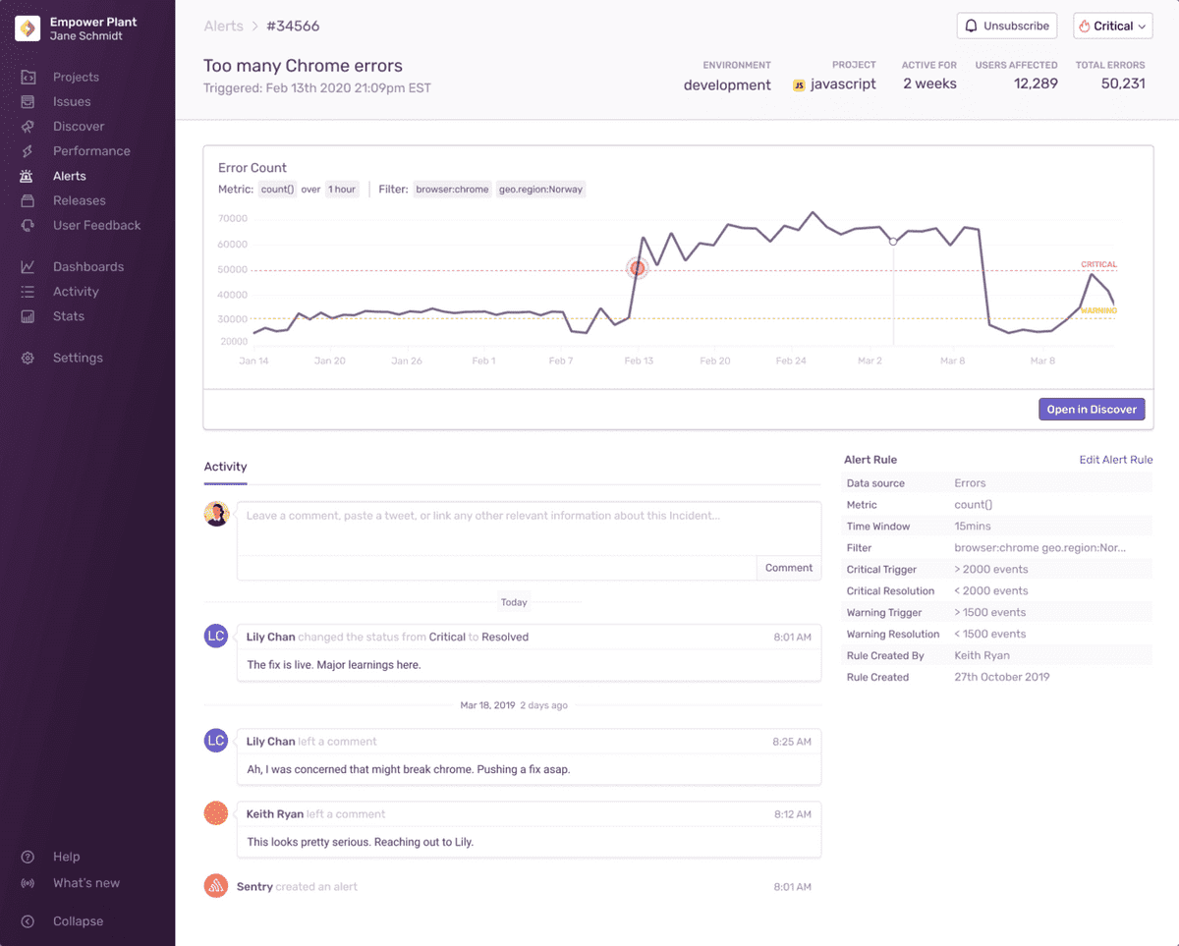Open Settings gear icon in sidebar
The width and height of the screenshot is (1179, 946).
click(x=28, y=358)
